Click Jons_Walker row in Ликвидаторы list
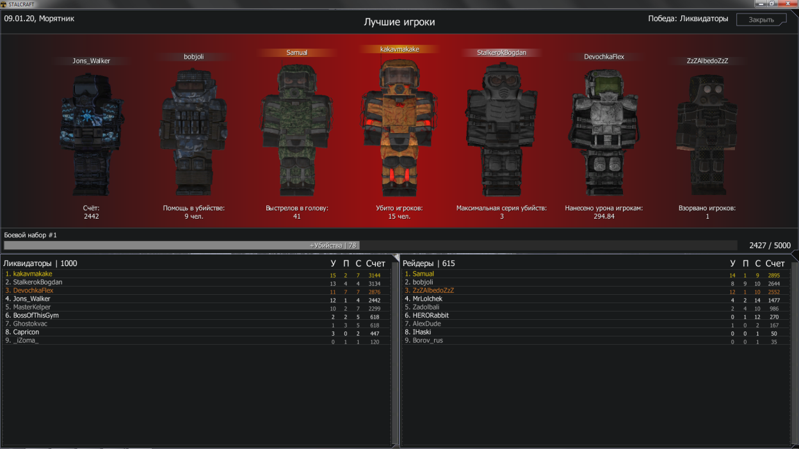 tap(196, 299)
